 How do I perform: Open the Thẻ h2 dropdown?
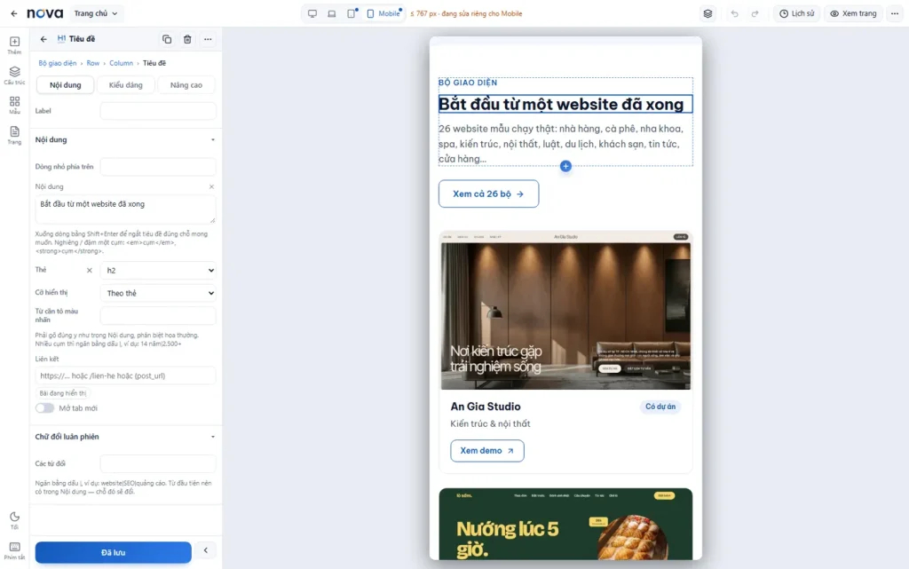click(x=158, y=270)
